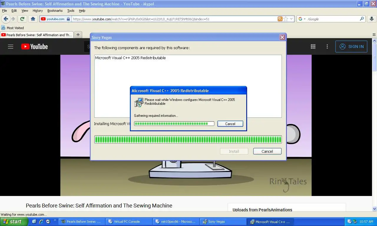377x226 pixels.
Task: Select Microsoft Visual C++ 2005 Redistributable list entry
Action: (x=130, y=58)
